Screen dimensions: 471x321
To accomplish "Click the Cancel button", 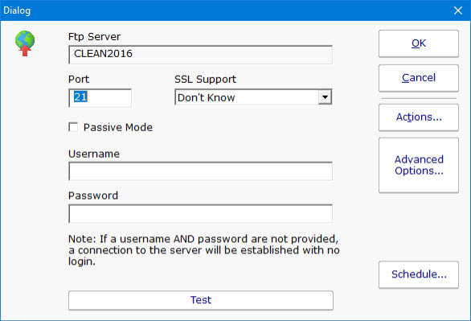I will (419, 78).
